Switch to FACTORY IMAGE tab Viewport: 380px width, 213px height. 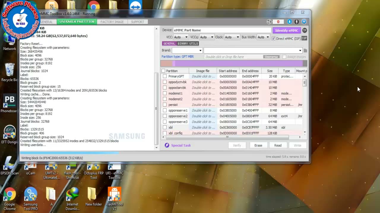point(112,22)
